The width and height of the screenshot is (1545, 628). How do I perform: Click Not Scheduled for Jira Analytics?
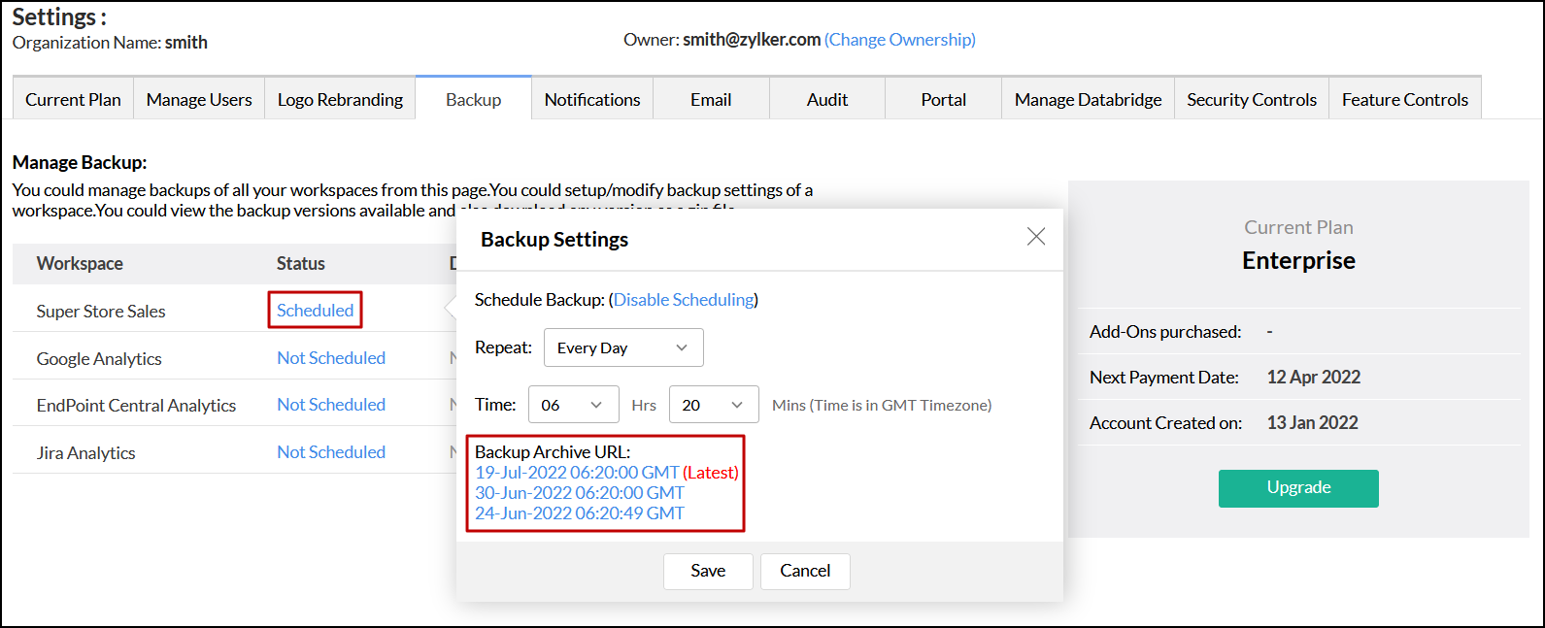click(331, 452)
